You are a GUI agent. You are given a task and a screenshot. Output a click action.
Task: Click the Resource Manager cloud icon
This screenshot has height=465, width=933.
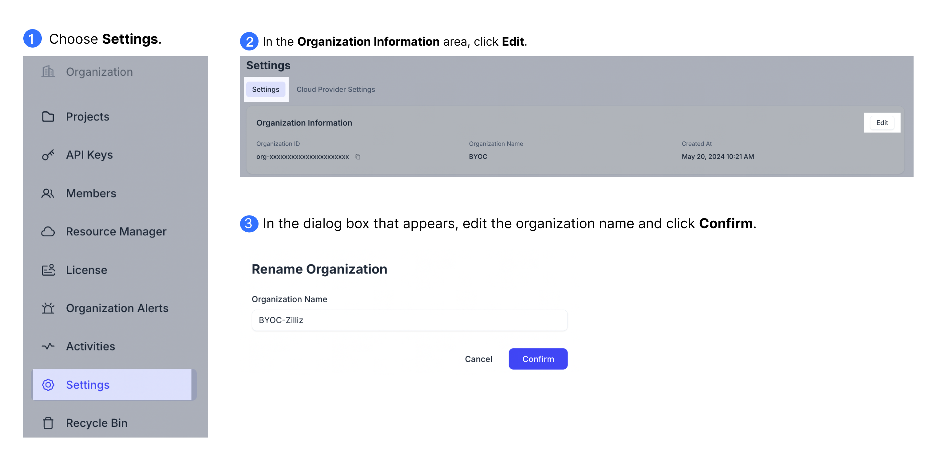coord(48,231)
